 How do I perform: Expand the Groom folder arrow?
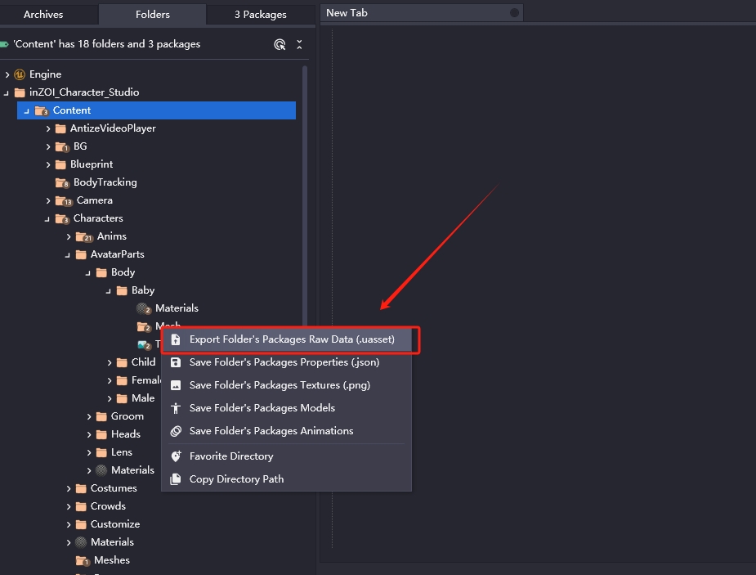89,416
